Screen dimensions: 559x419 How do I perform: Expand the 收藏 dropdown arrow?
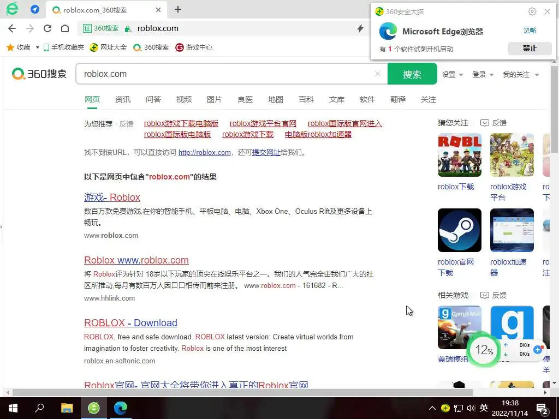(x=37, y=47)
